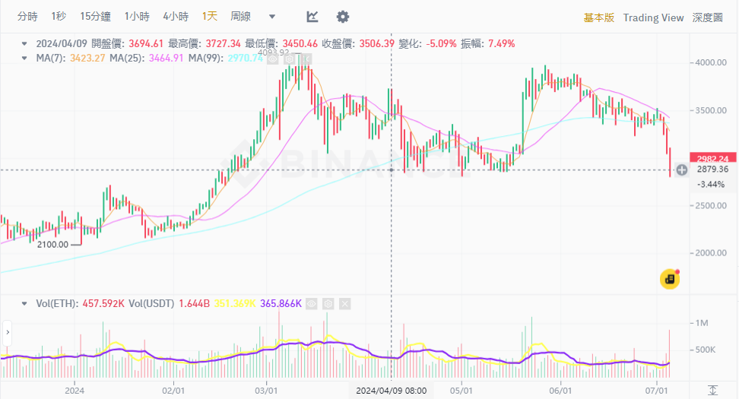Image resolution: width=739 pixels, height=399 pixels.
Task: Select the 4小時 interval
Action: tap(177, 17)
